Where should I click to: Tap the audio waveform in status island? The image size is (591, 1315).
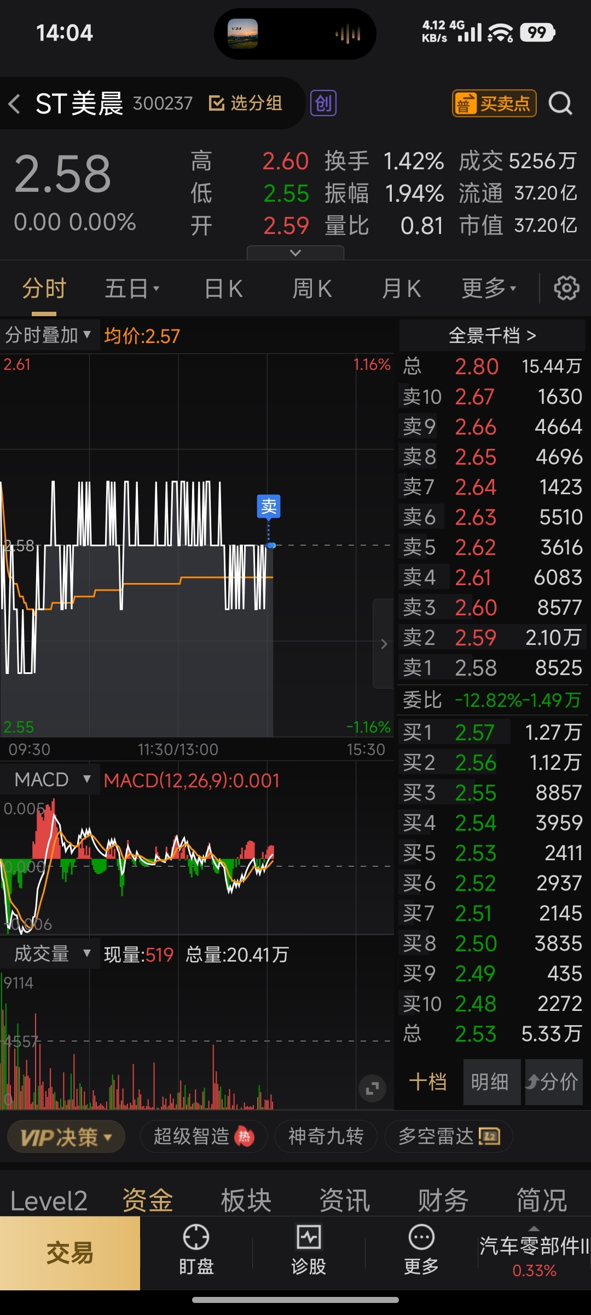pyautogui.click(x=348, y=35)
